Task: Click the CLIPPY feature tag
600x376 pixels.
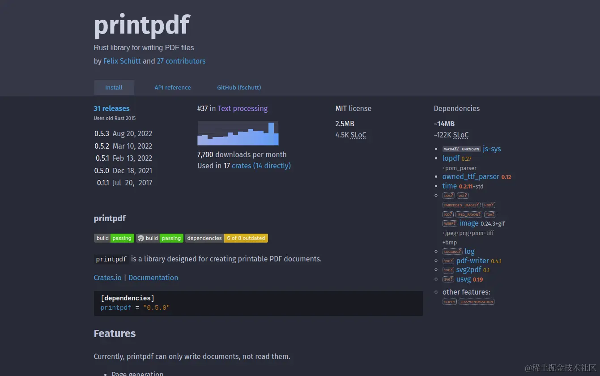Action: 450,302
